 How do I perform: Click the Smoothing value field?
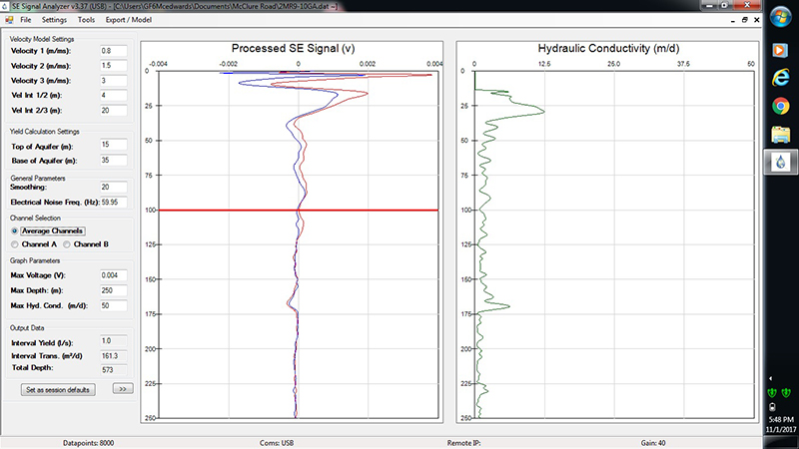113,187
